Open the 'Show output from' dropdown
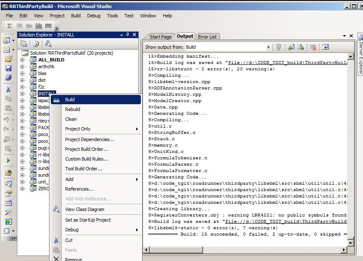This screenshot has width=363, height=261. point(268,47)
